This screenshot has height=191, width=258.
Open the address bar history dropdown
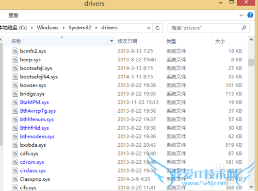point(149,28)
